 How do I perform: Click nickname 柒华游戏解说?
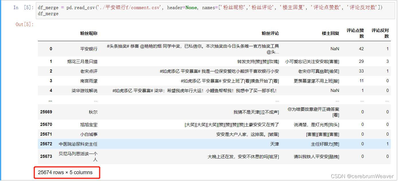pos(85,90)
